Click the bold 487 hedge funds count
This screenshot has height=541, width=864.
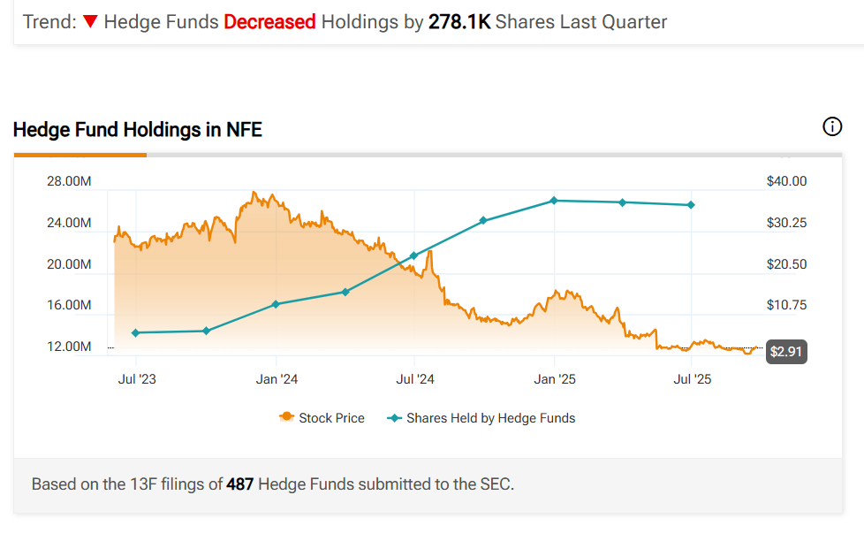(240, 484)
